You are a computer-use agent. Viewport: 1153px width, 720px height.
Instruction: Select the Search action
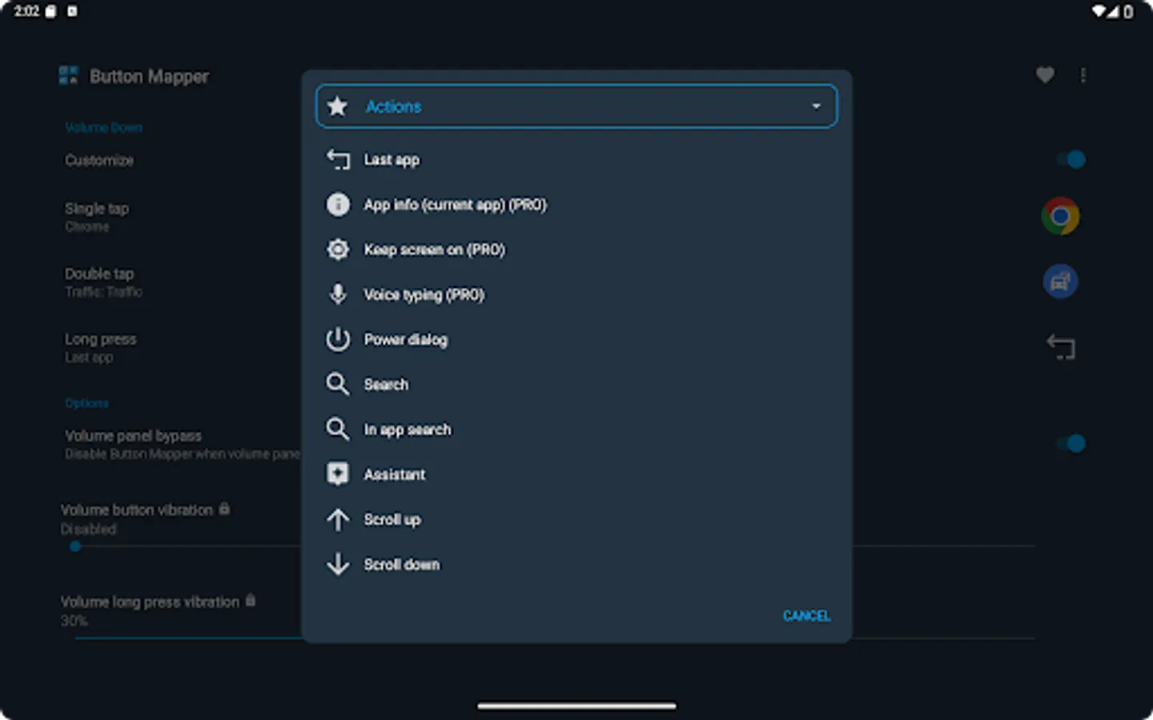point(387,384)
